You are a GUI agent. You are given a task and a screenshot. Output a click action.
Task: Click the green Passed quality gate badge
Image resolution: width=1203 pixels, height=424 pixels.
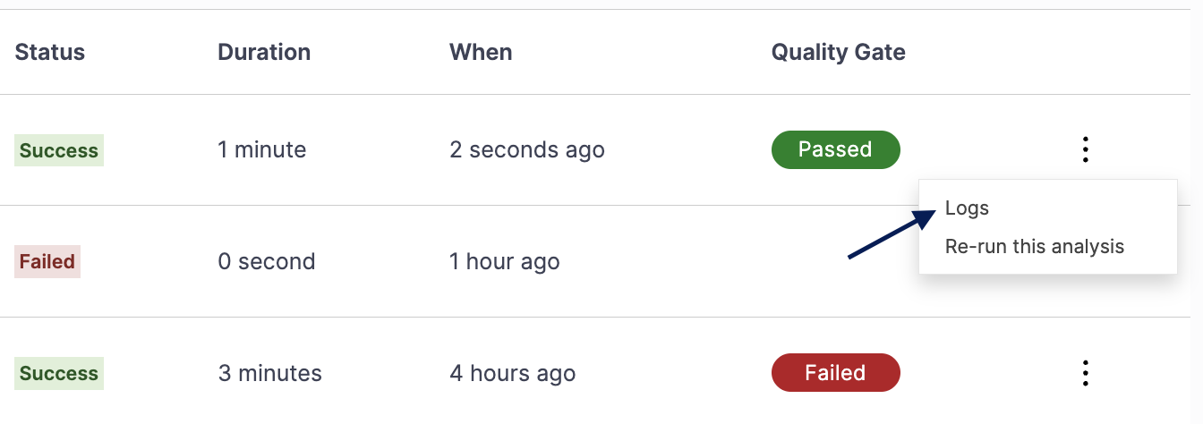coord(835,150)
